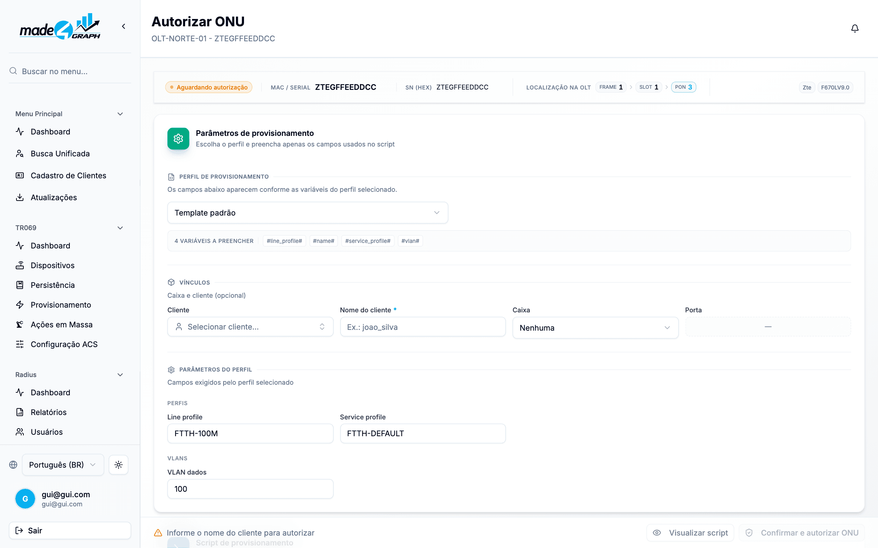Click the search magnifier icon in menu
The height and width of the screenshot is (548, 878).
tap(13, 71)
